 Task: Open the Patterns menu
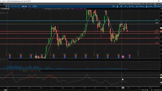click(x=158, y=6)
